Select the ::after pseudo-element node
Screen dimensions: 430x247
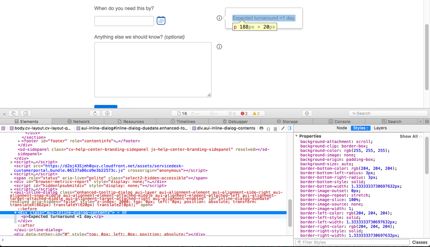pyautogui.click(x=26, y=225)
